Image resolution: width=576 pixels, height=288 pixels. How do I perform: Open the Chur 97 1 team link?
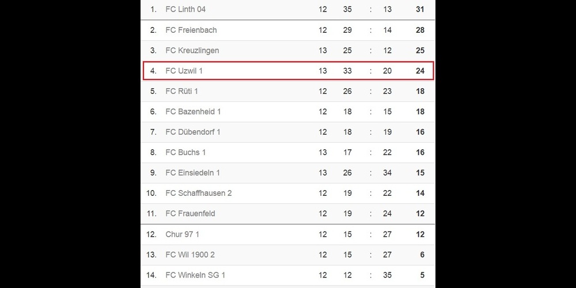[183, 234]
